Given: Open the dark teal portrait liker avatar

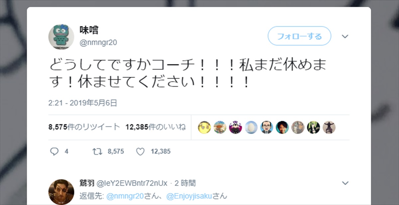Looking at the screenshot, I should click(x=282, y=127).
